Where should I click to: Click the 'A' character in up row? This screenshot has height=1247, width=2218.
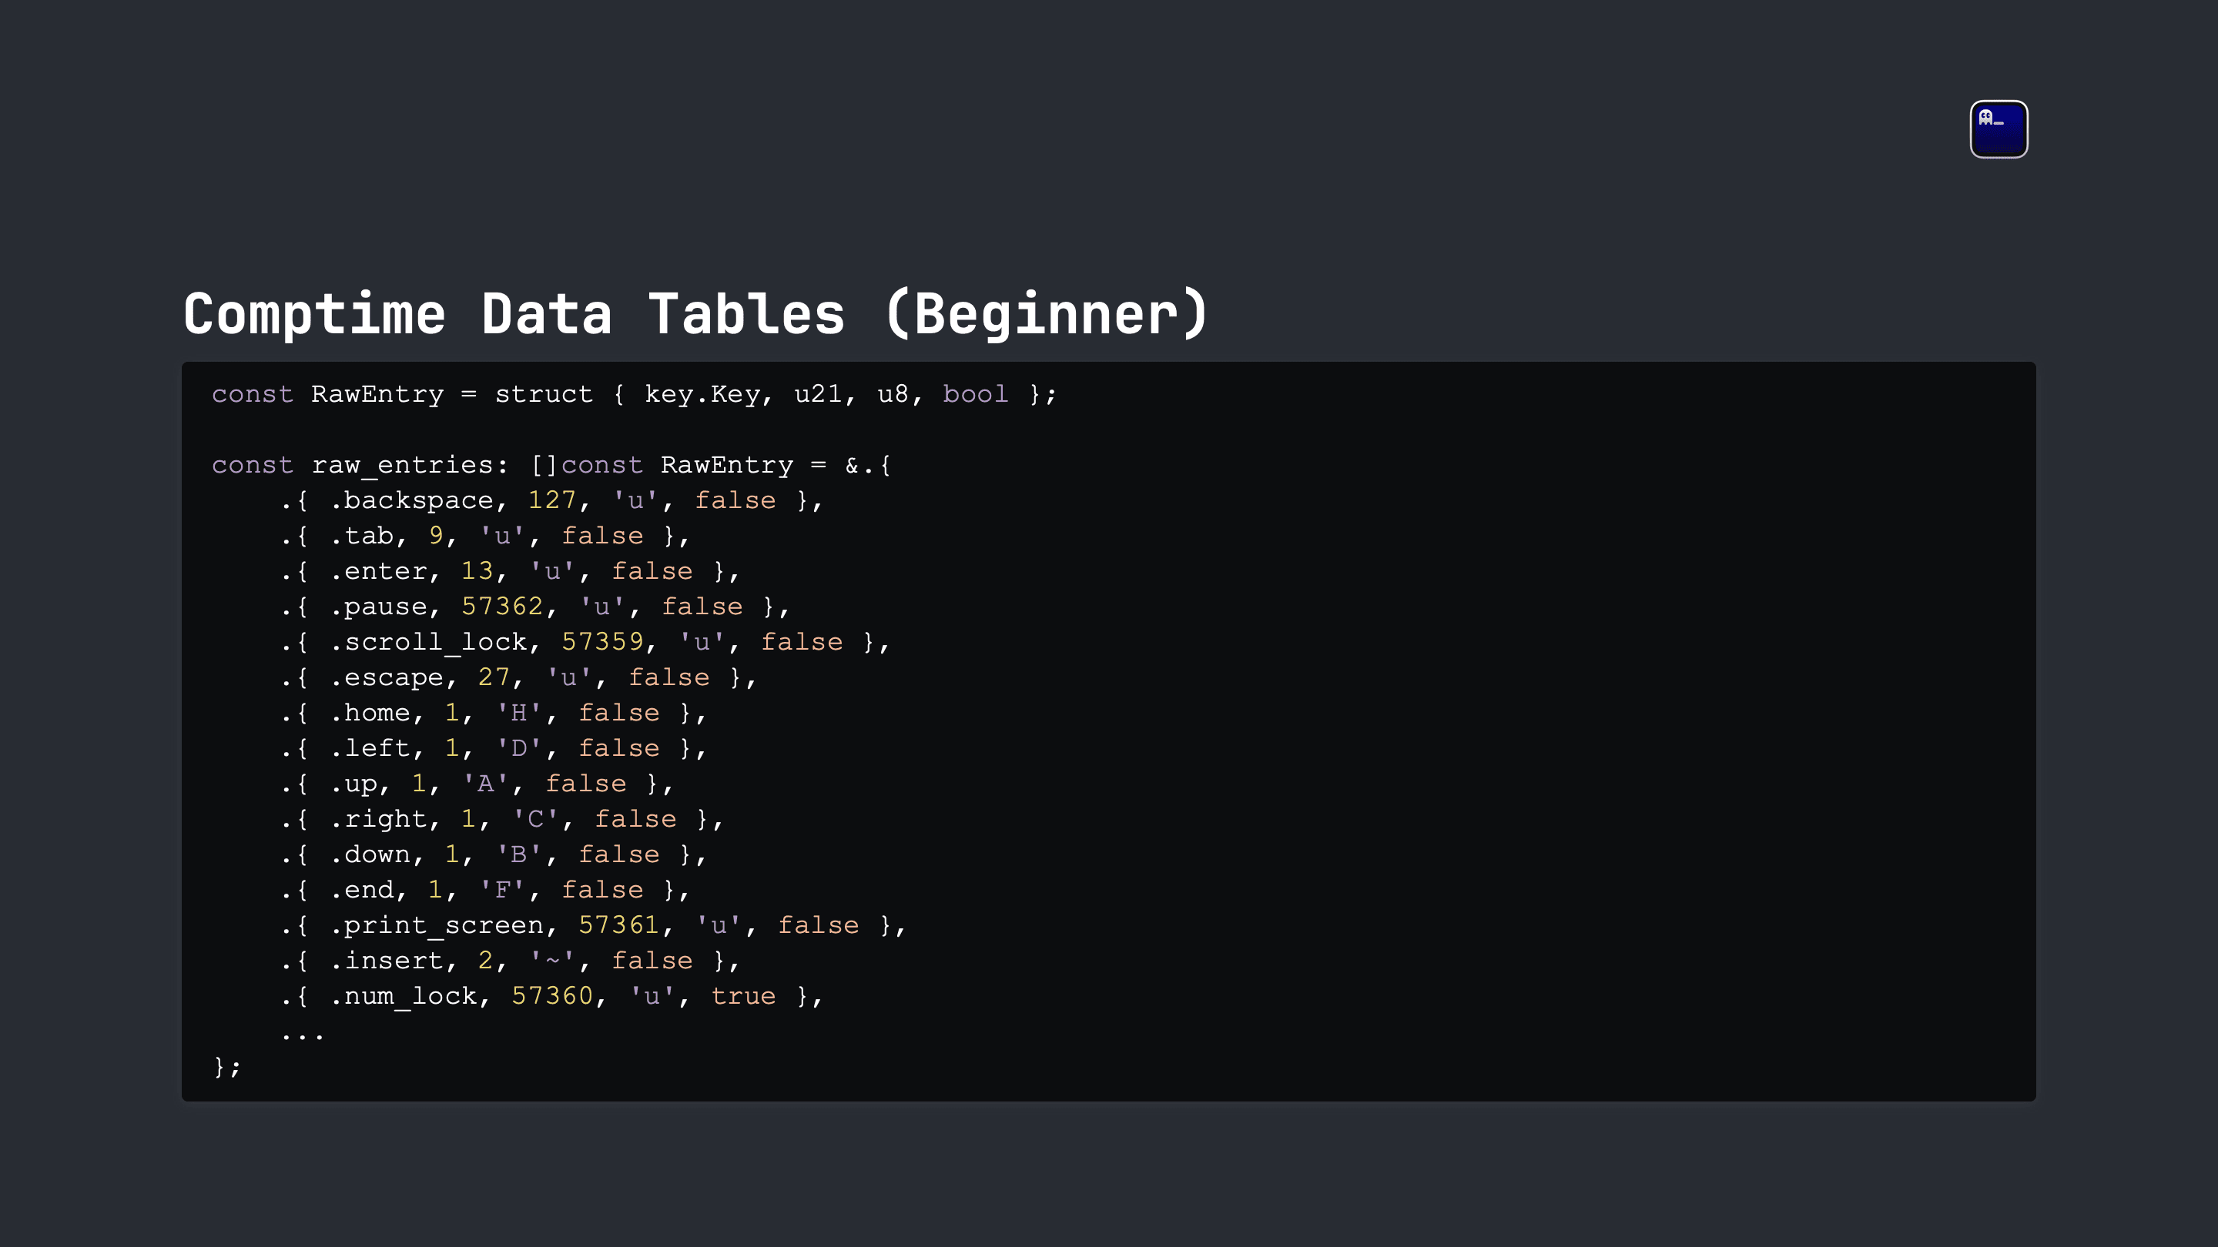(x=484, y=783)
